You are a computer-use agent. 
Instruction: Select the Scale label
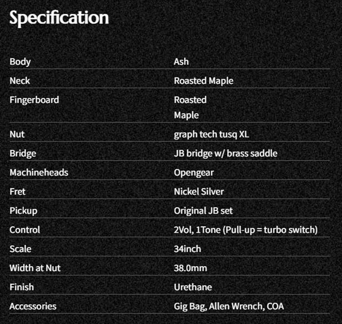(21, 249)
